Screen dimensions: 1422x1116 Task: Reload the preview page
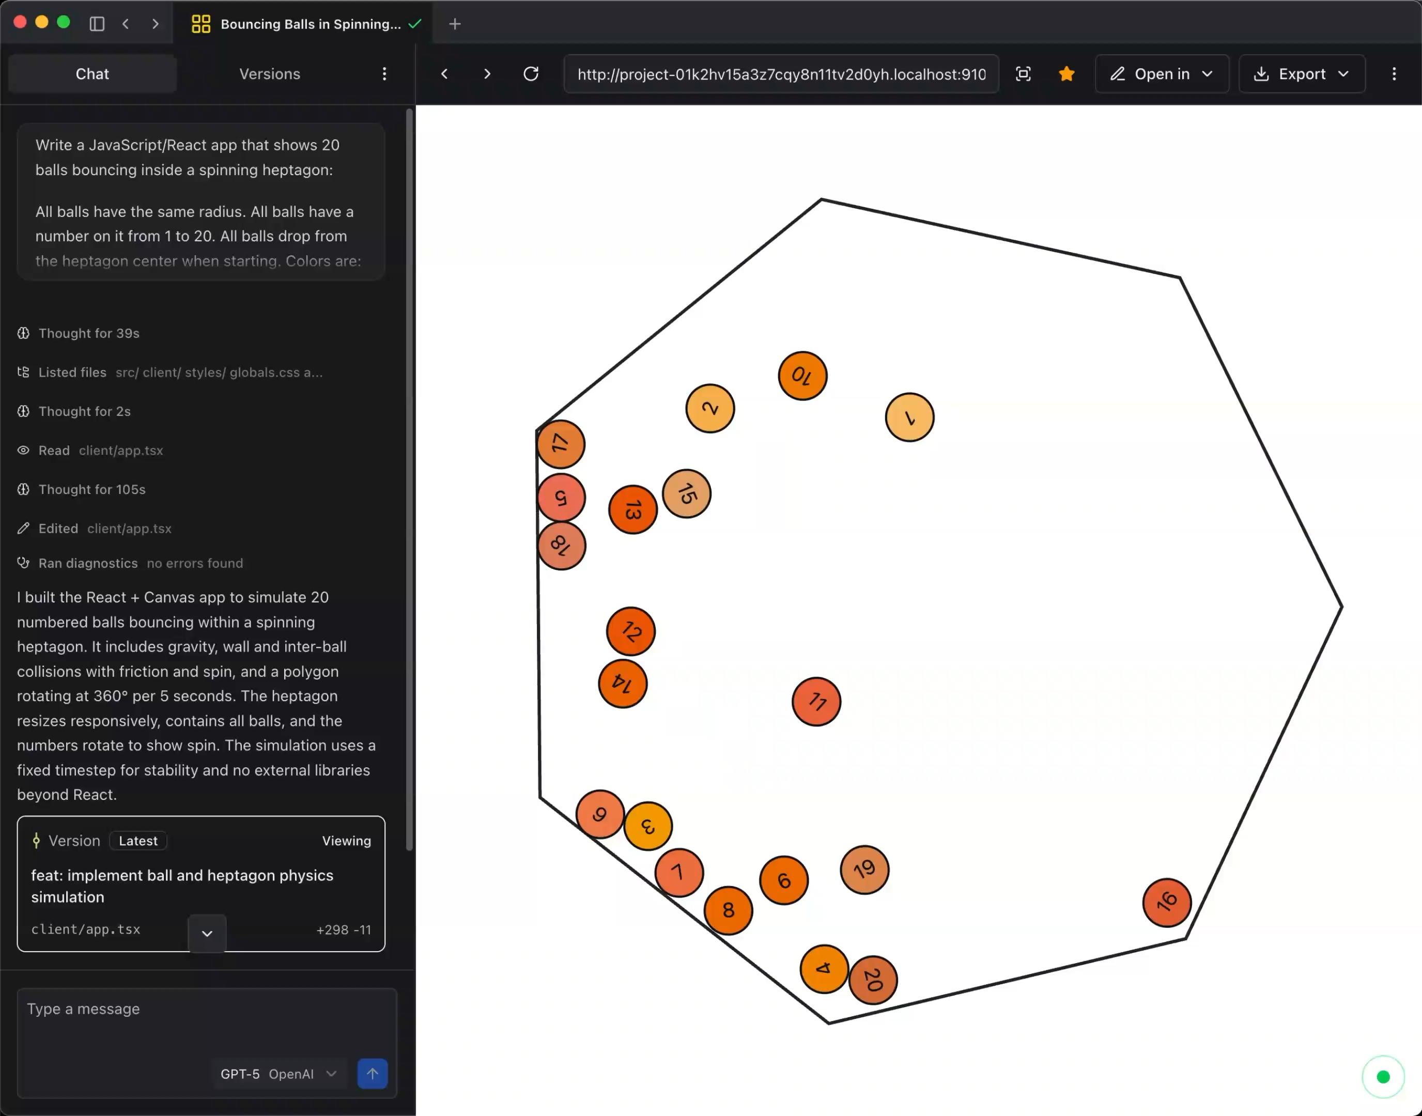531,74
